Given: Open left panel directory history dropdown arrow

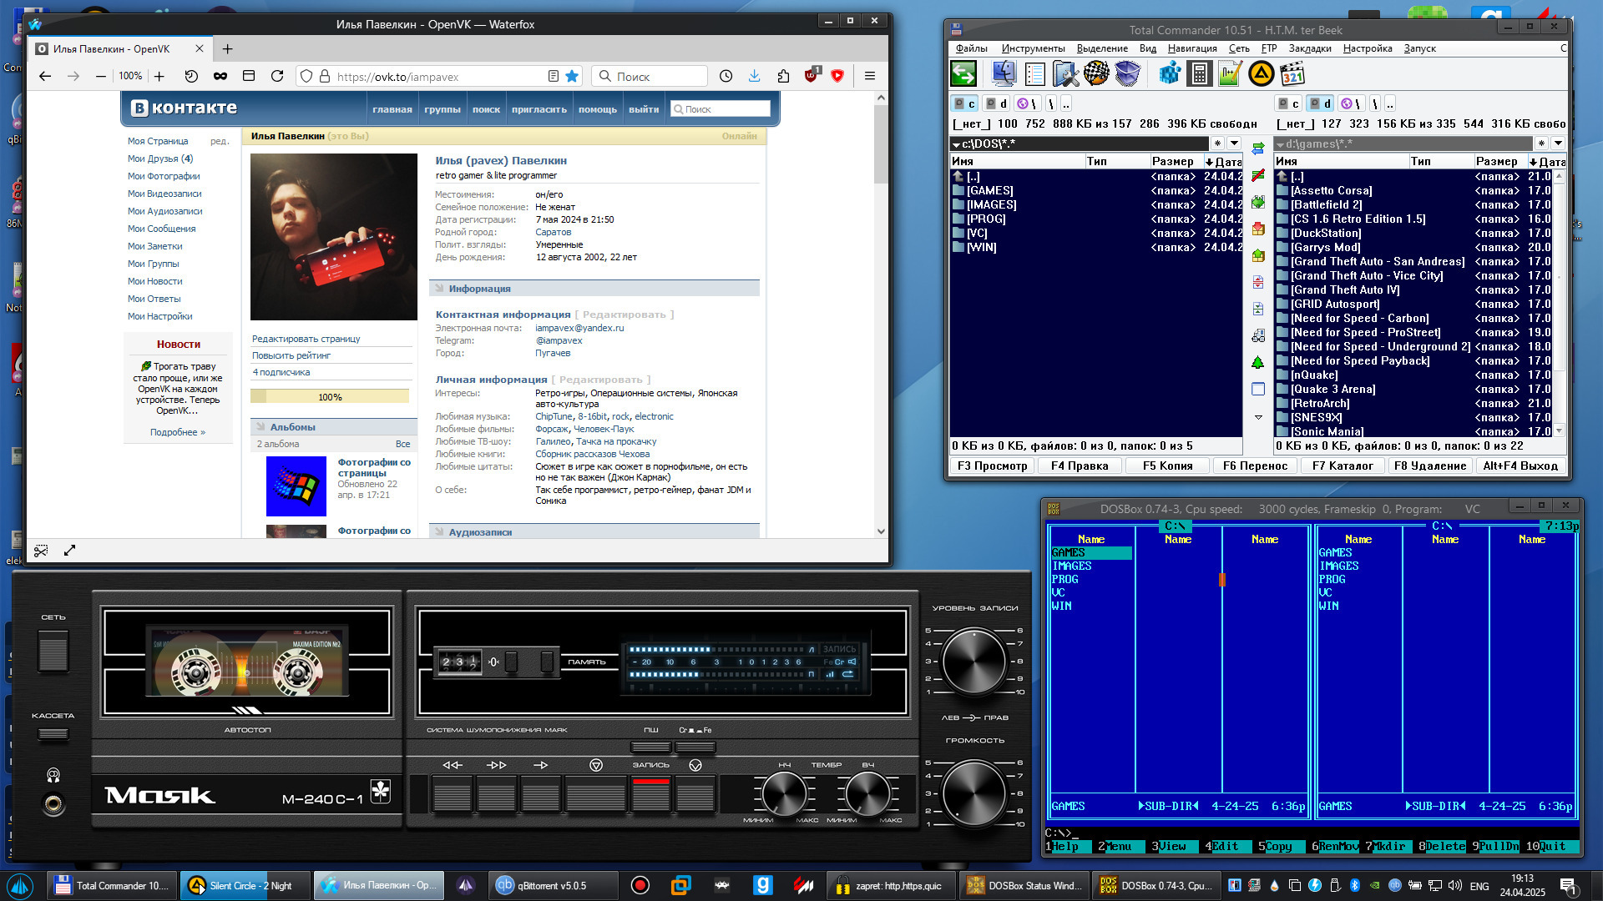Looking at the screenshot, I should [1234, 143].
